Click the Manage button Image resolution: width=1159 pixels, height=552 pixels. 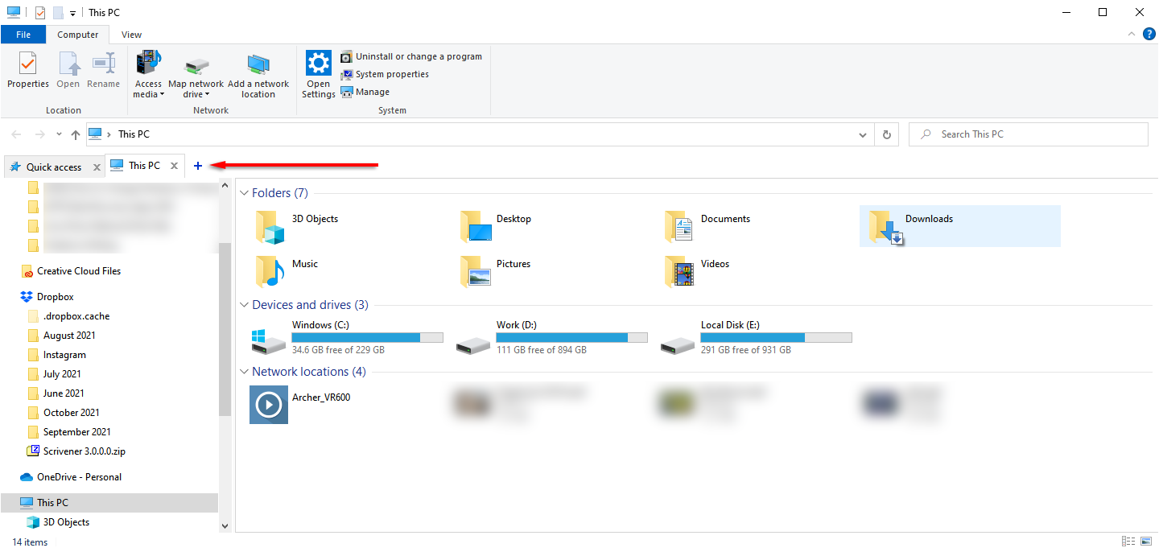point(365,92)
